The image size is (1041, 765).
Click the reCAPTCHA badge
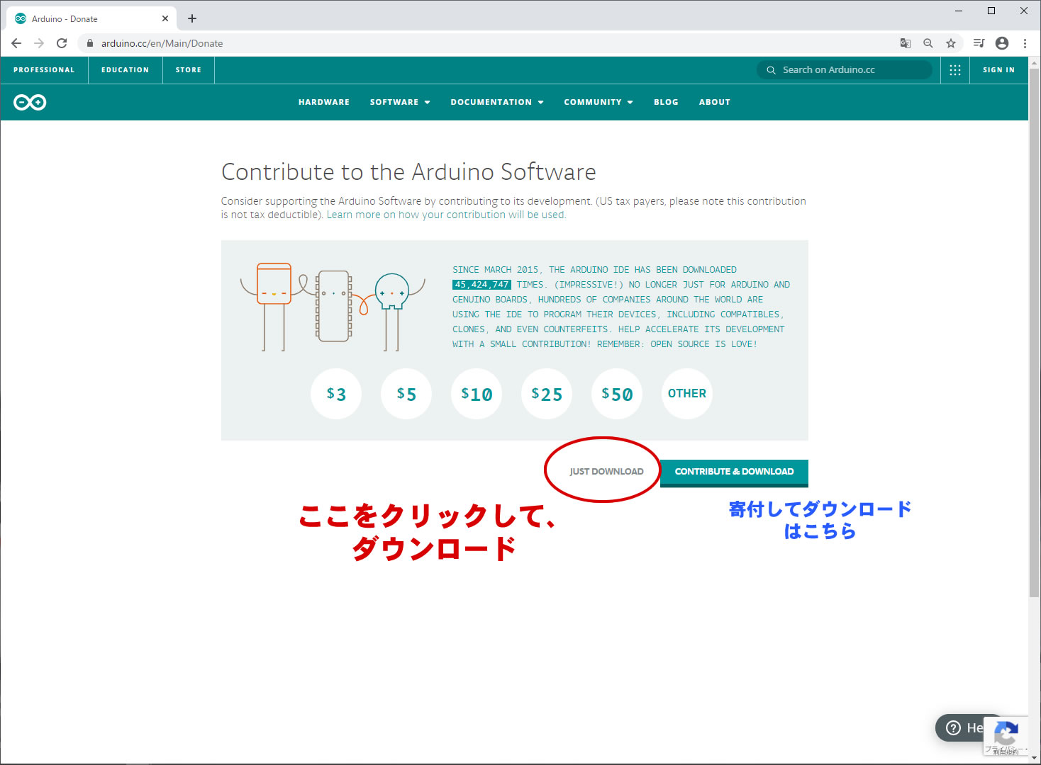[1006, 737]
